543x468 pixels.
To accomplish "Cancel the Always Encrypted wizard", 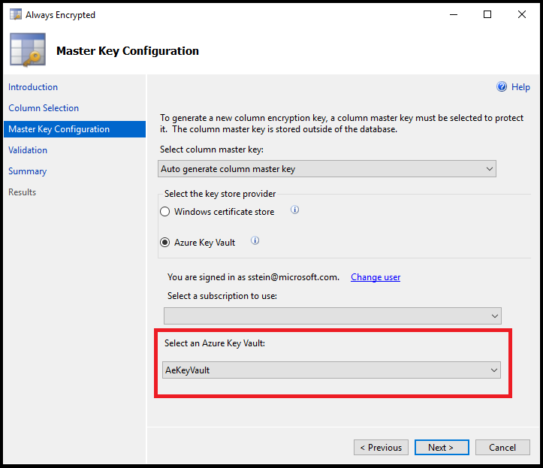I will [502, 447].
